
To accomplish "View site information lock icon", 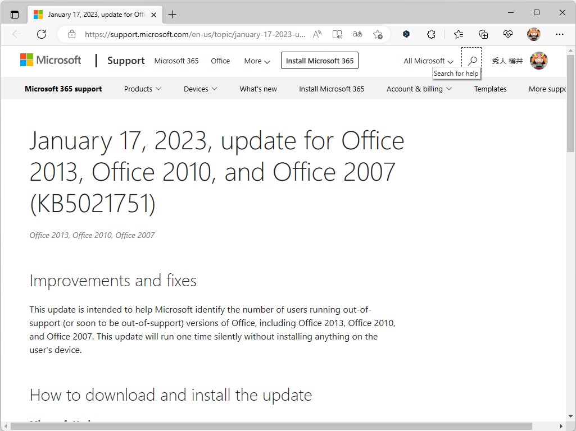I will point(72,34).
